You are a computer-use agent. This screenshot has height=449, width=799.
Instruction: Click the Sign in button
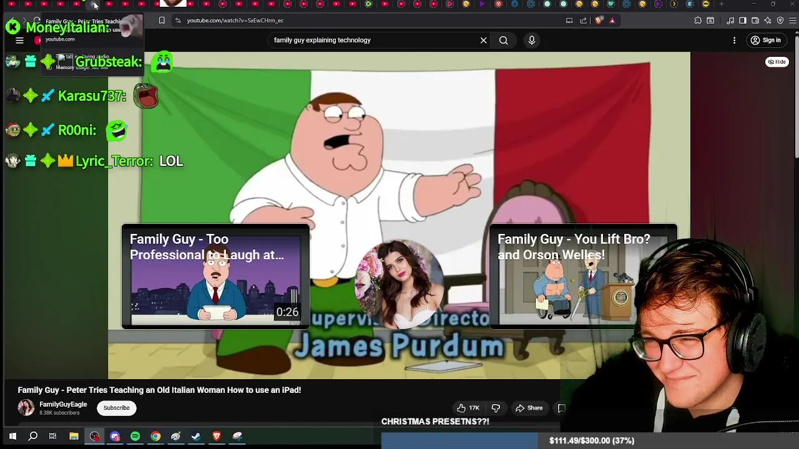(x=767, y=41)
